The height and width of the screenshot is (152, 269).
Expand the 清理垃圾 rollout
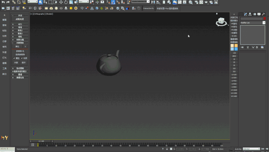[x=20, y=78]
